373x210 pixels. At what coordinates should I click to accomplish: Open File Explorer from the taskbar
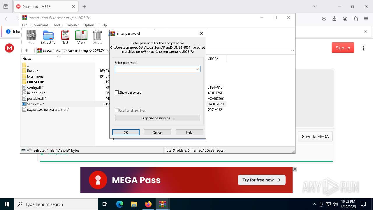click(x=134, y=204)
